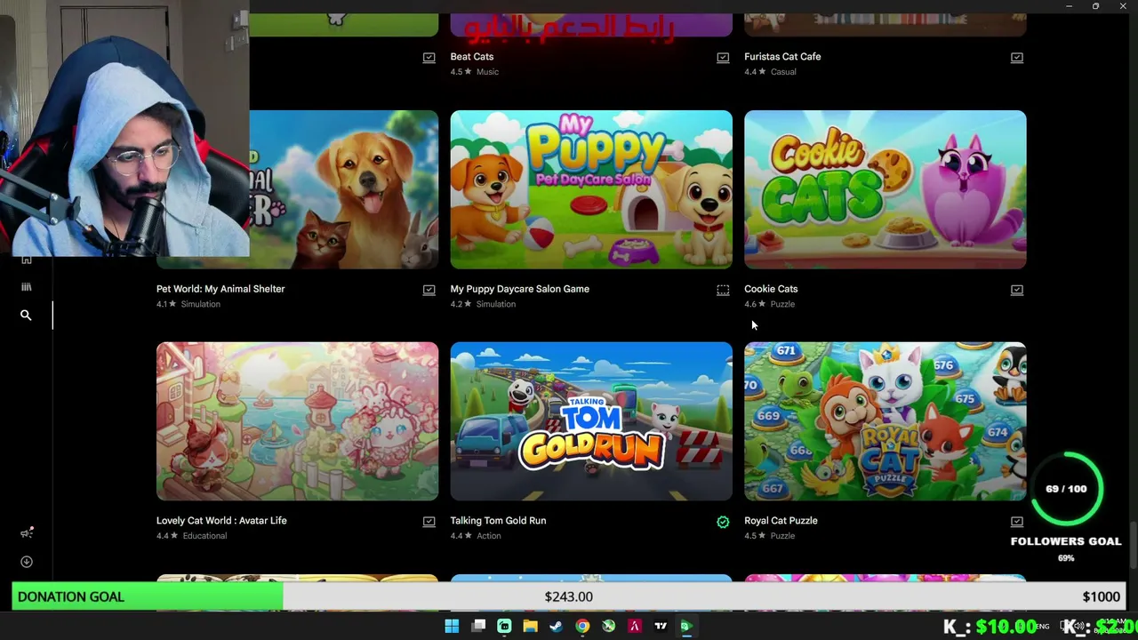Open the Library icon in the sidebar
The image size is (1138, 640).
pos(26,287)
